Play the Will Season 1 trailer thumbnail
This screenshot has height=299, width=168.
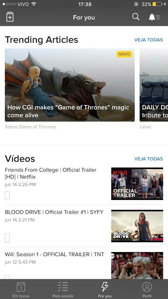coord(137,266)
